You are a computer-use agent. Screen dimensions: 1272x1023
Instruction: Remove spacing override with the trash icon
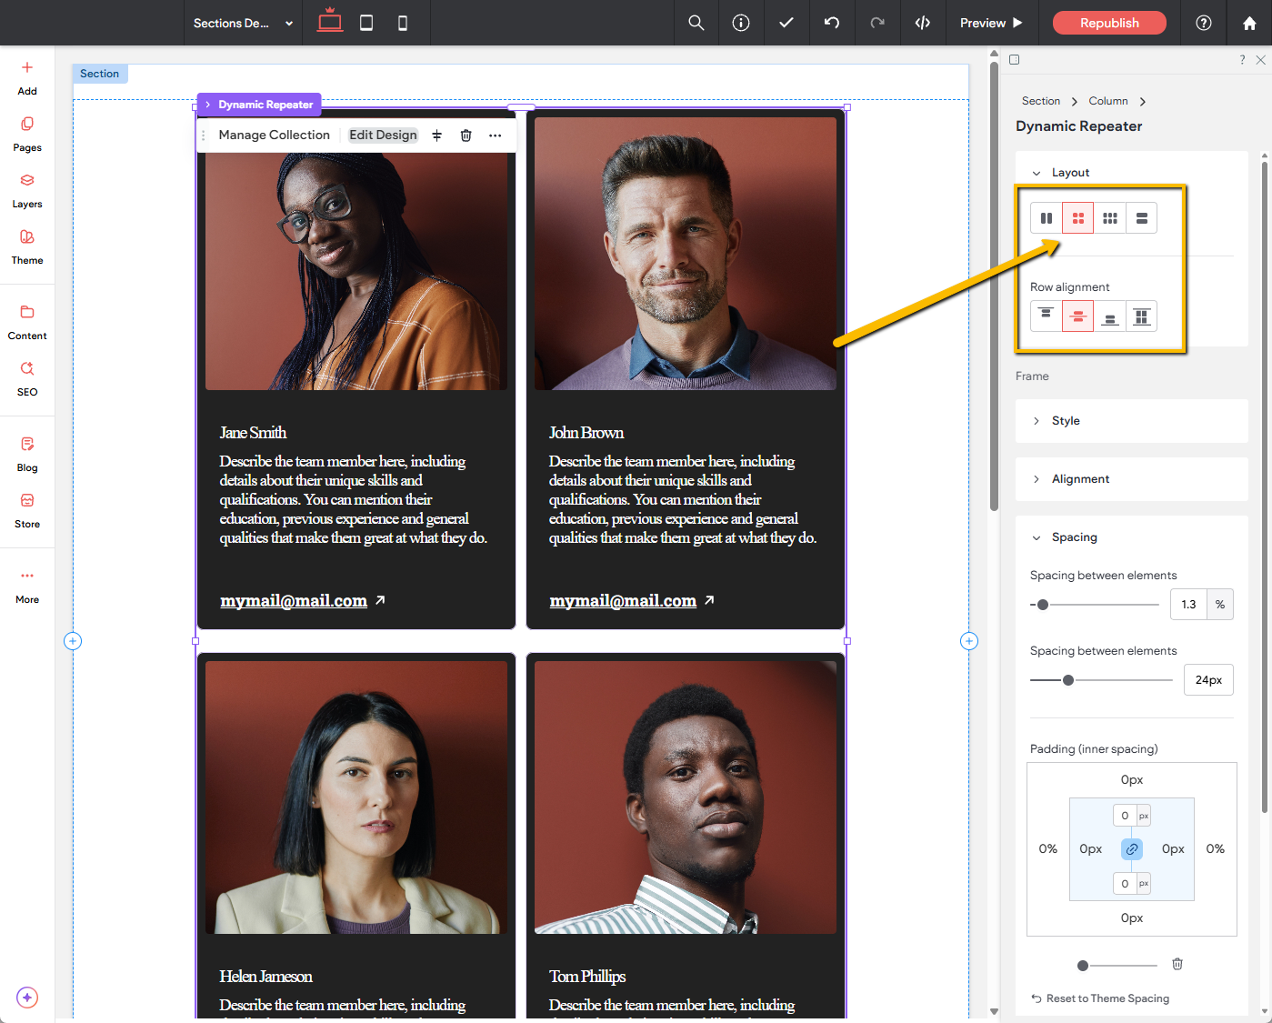coord(1177,964)
